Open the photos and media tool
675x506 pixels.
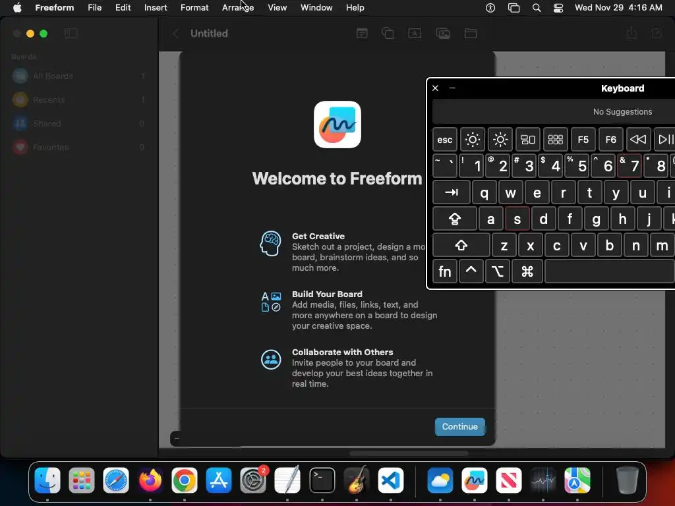click(x=443, y=33)
